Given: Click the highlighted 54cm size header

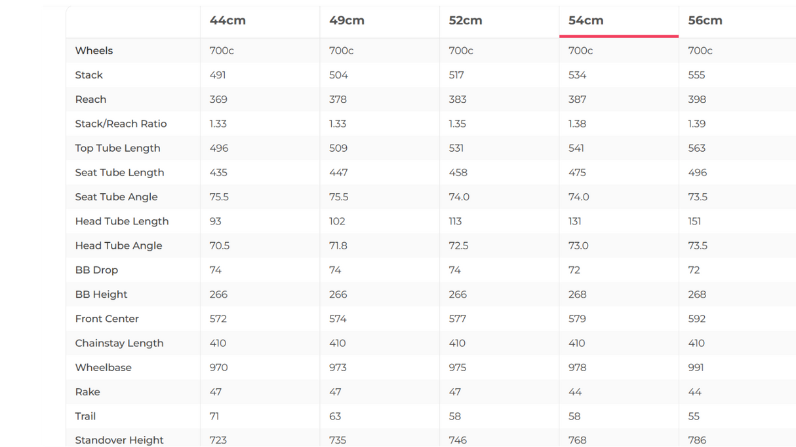Looking at the screenshot, I should (x=586, y=20).
